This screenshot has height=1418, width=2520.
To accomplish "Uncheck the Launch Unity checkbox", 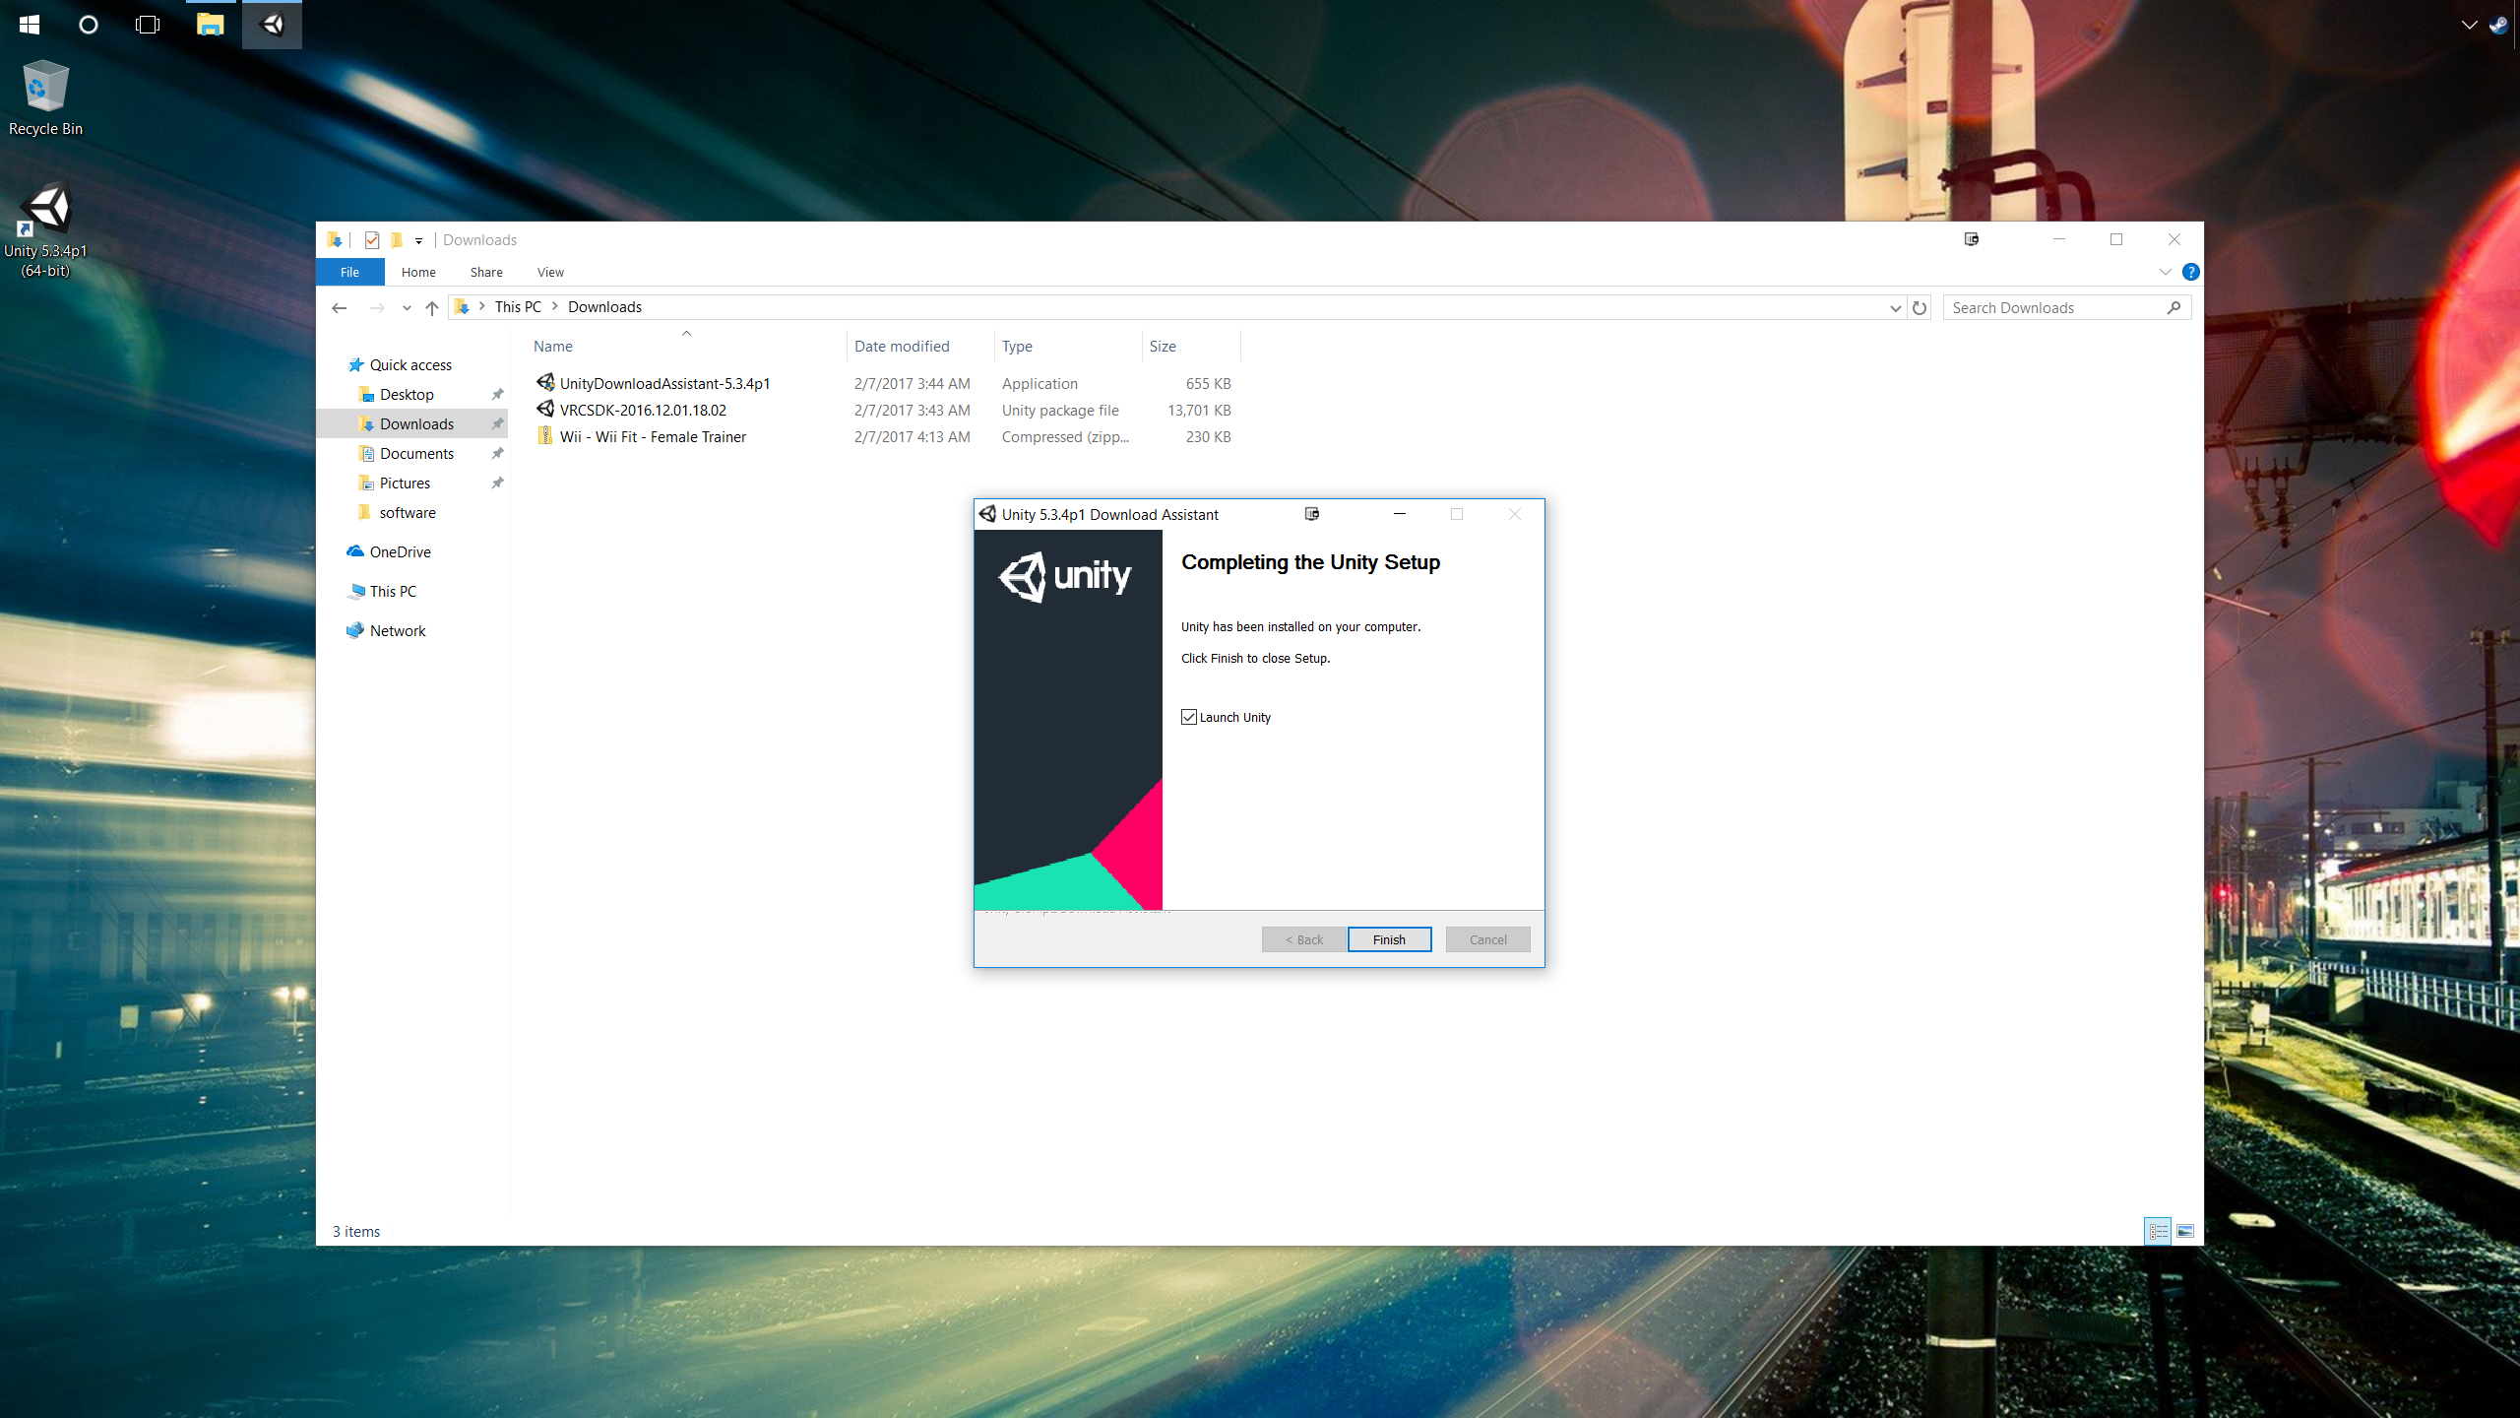I will [x=1189, y=717].
